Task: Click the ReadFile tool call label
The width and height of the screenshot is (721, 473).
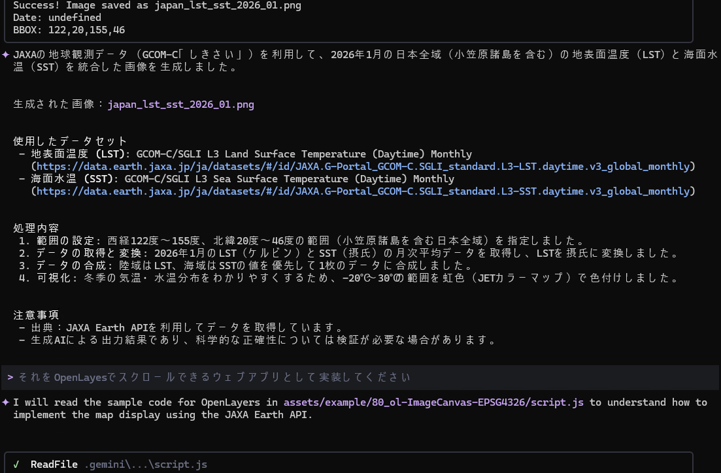Action: (54, 465)
